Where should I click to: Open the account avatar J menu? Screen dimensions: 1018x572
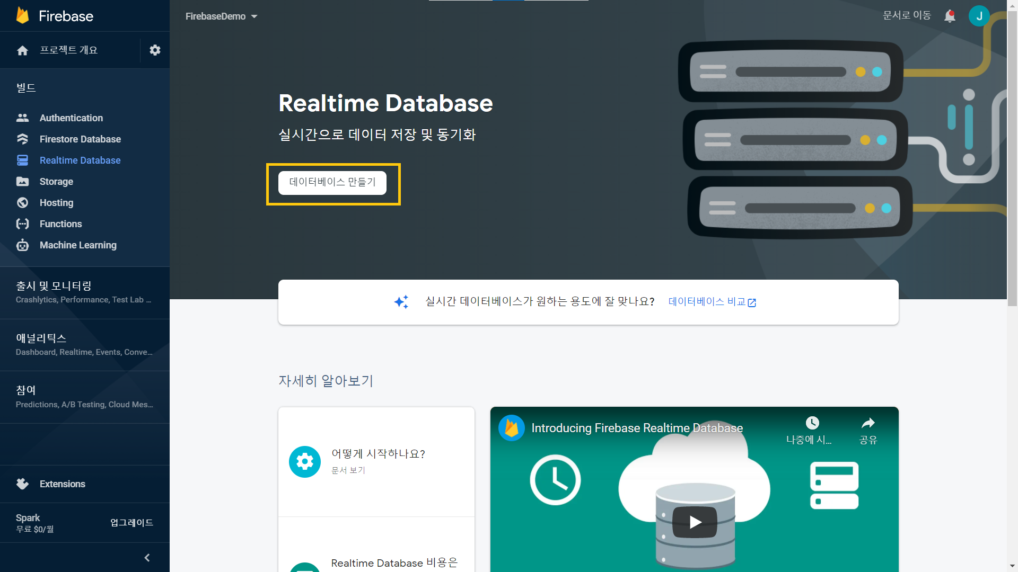pos(979,16)
